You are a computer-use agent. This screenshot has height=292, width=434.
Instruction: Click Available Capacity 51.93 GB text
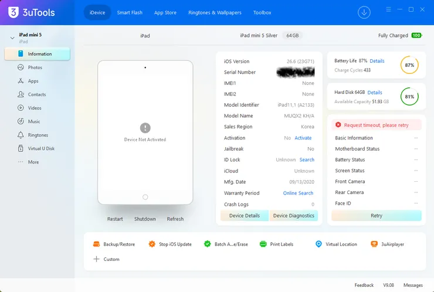click(361, 101)
